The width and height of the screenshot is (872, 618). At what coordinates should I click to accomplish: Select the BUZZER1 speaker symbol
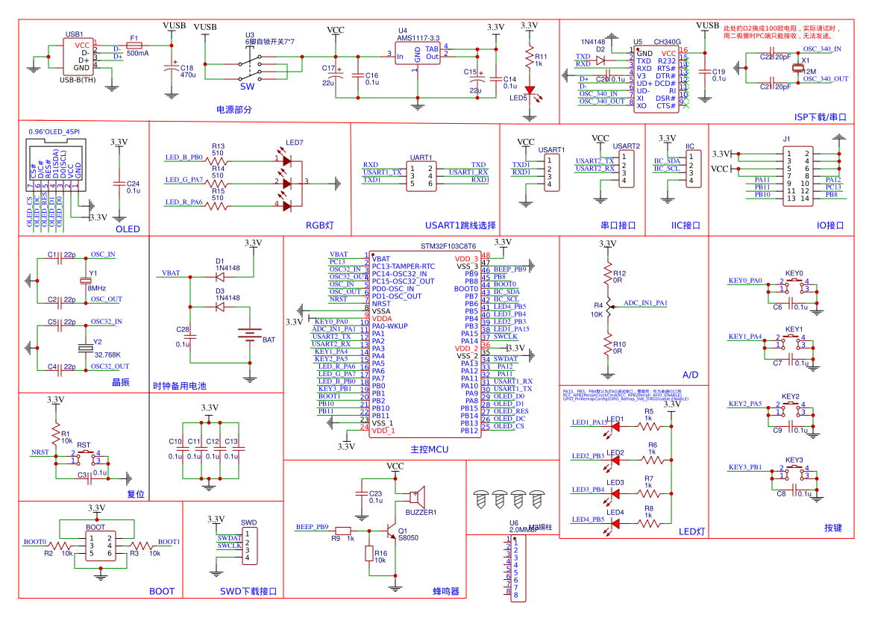click(418, 496)
